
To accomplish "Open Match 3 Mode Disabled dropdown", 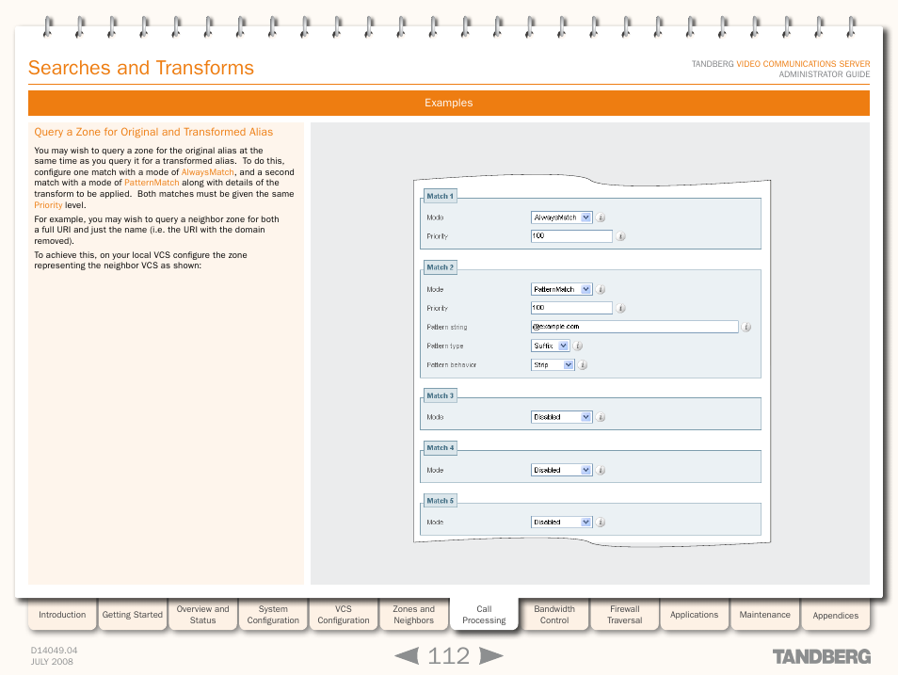I will (x=562, y=417).
